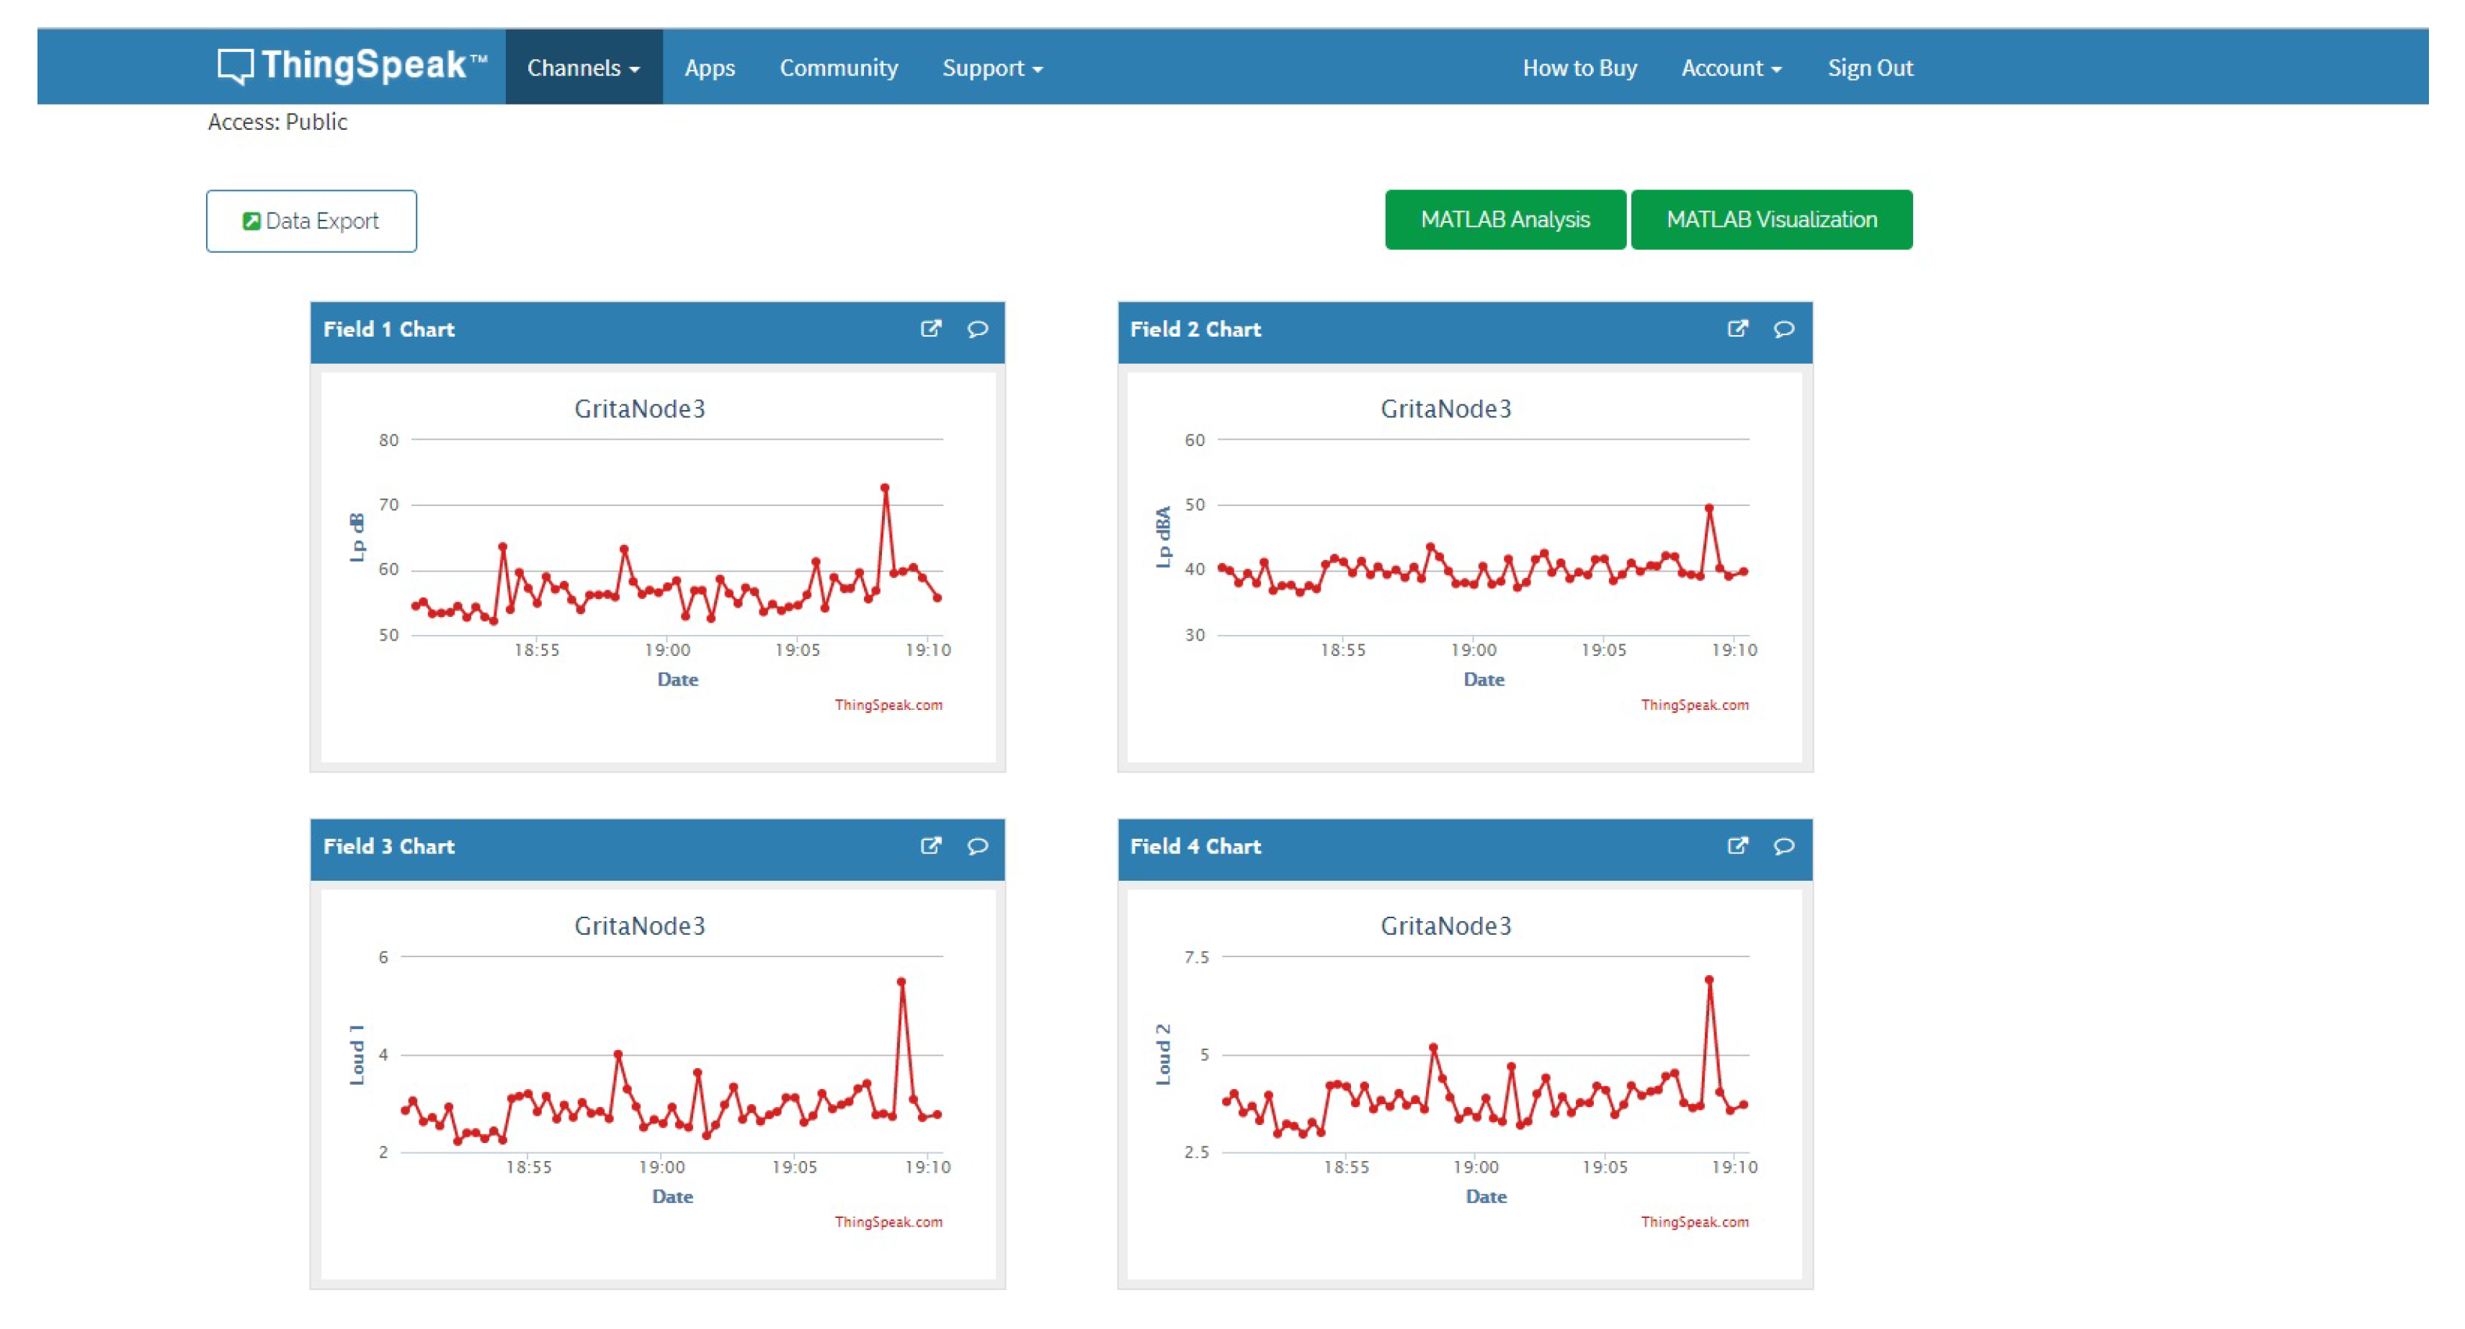Click the MATLAB Analysis button
Screen dimensions: 2465x1329
pos(1505,220)
